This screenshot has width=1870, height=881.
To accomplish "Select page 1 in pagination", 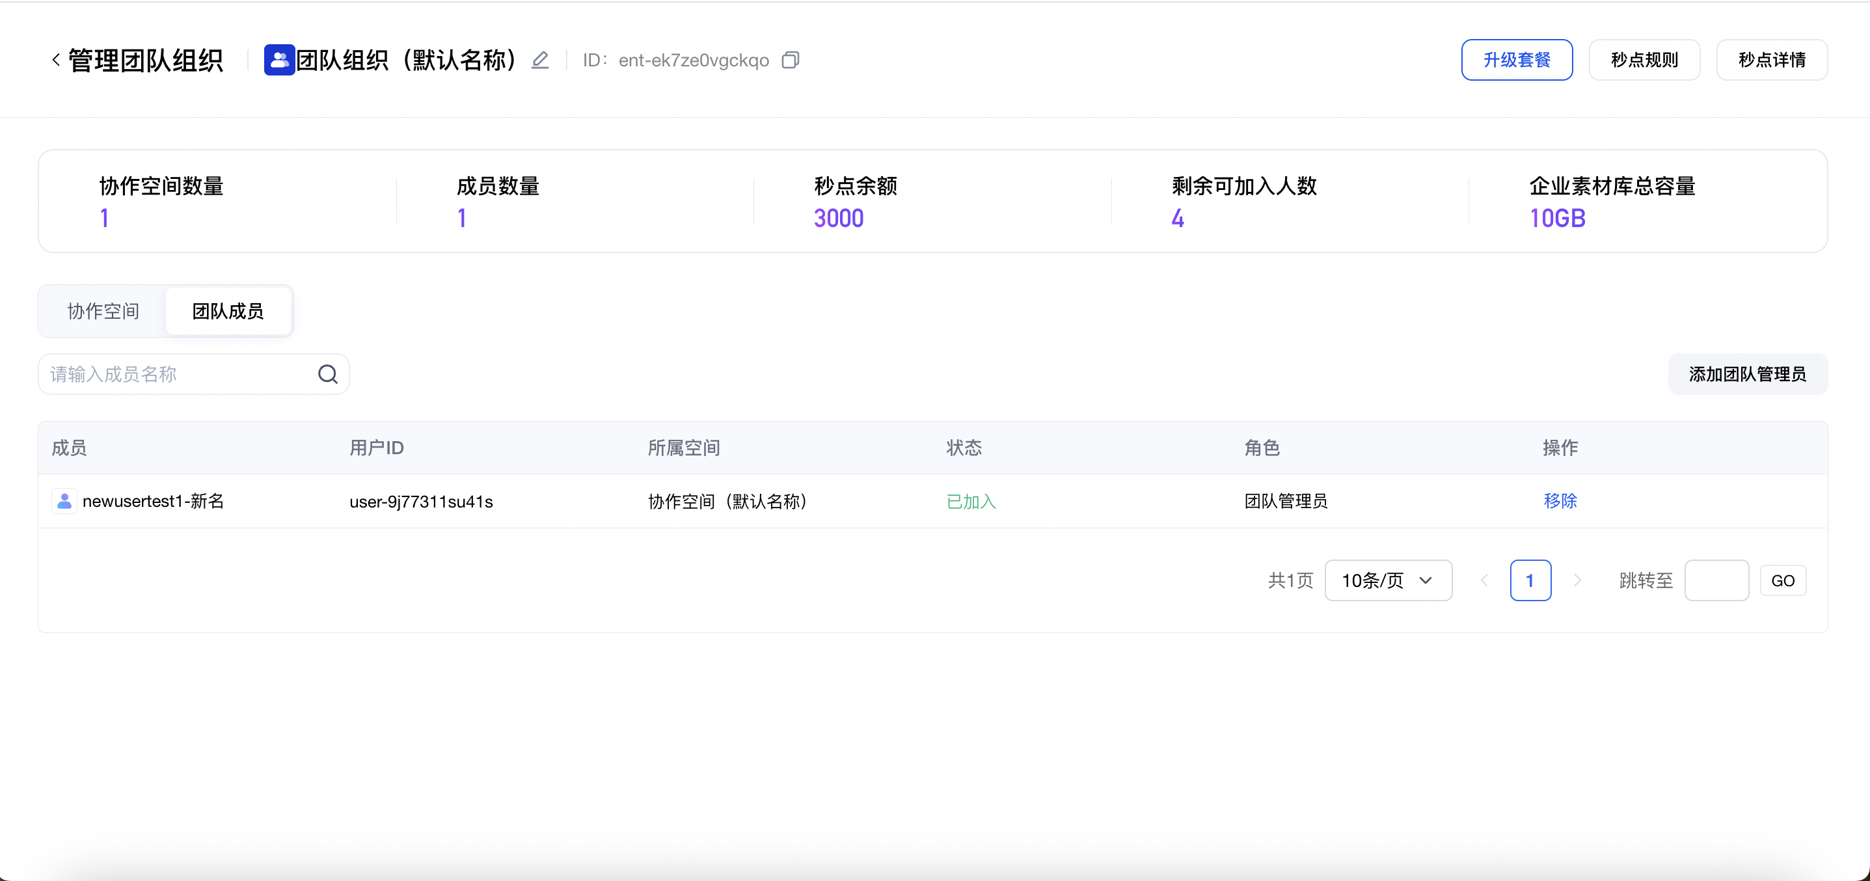I will [x=1530, y=580].
